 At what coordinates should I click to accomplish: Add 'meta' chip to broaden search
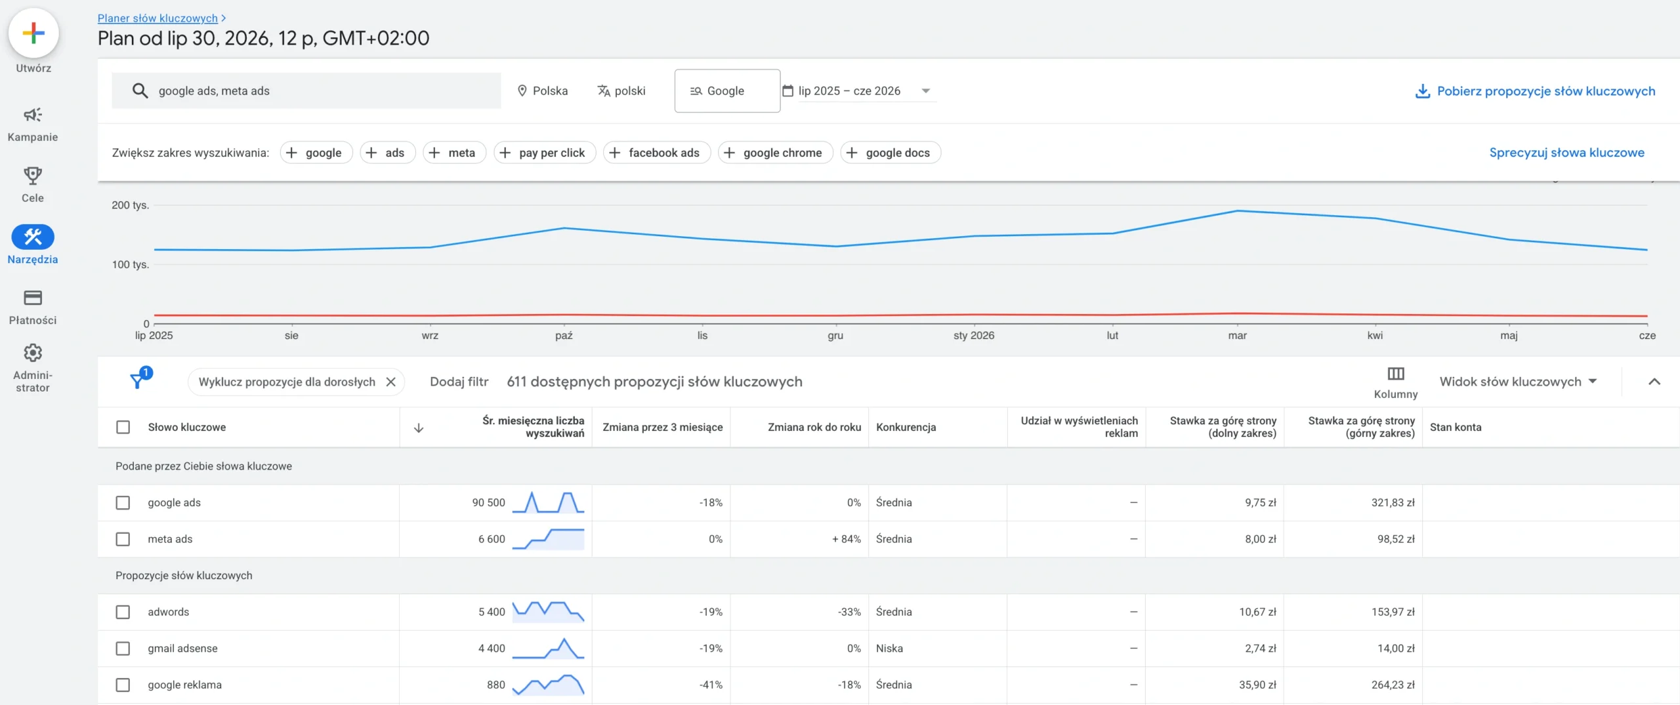click(455, 153)
